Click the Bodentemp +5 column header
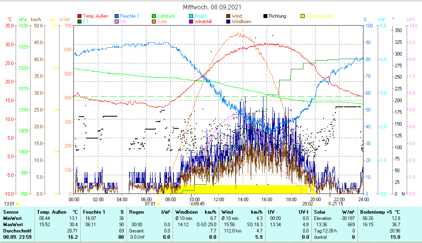 (377, 212)
